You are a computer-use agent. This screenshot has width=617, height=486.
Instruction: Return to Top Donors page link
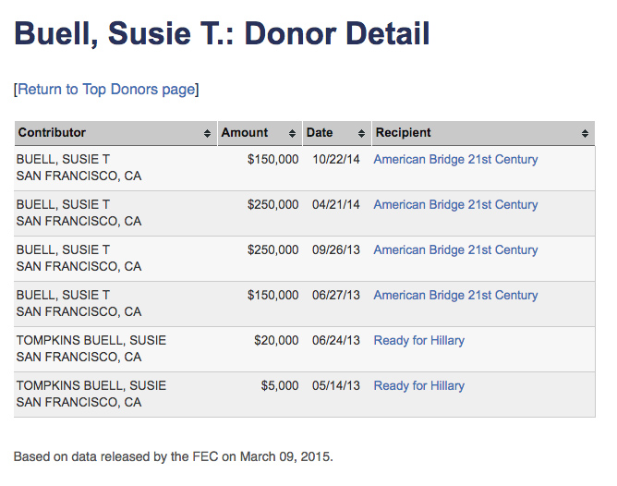coord(106,90)
